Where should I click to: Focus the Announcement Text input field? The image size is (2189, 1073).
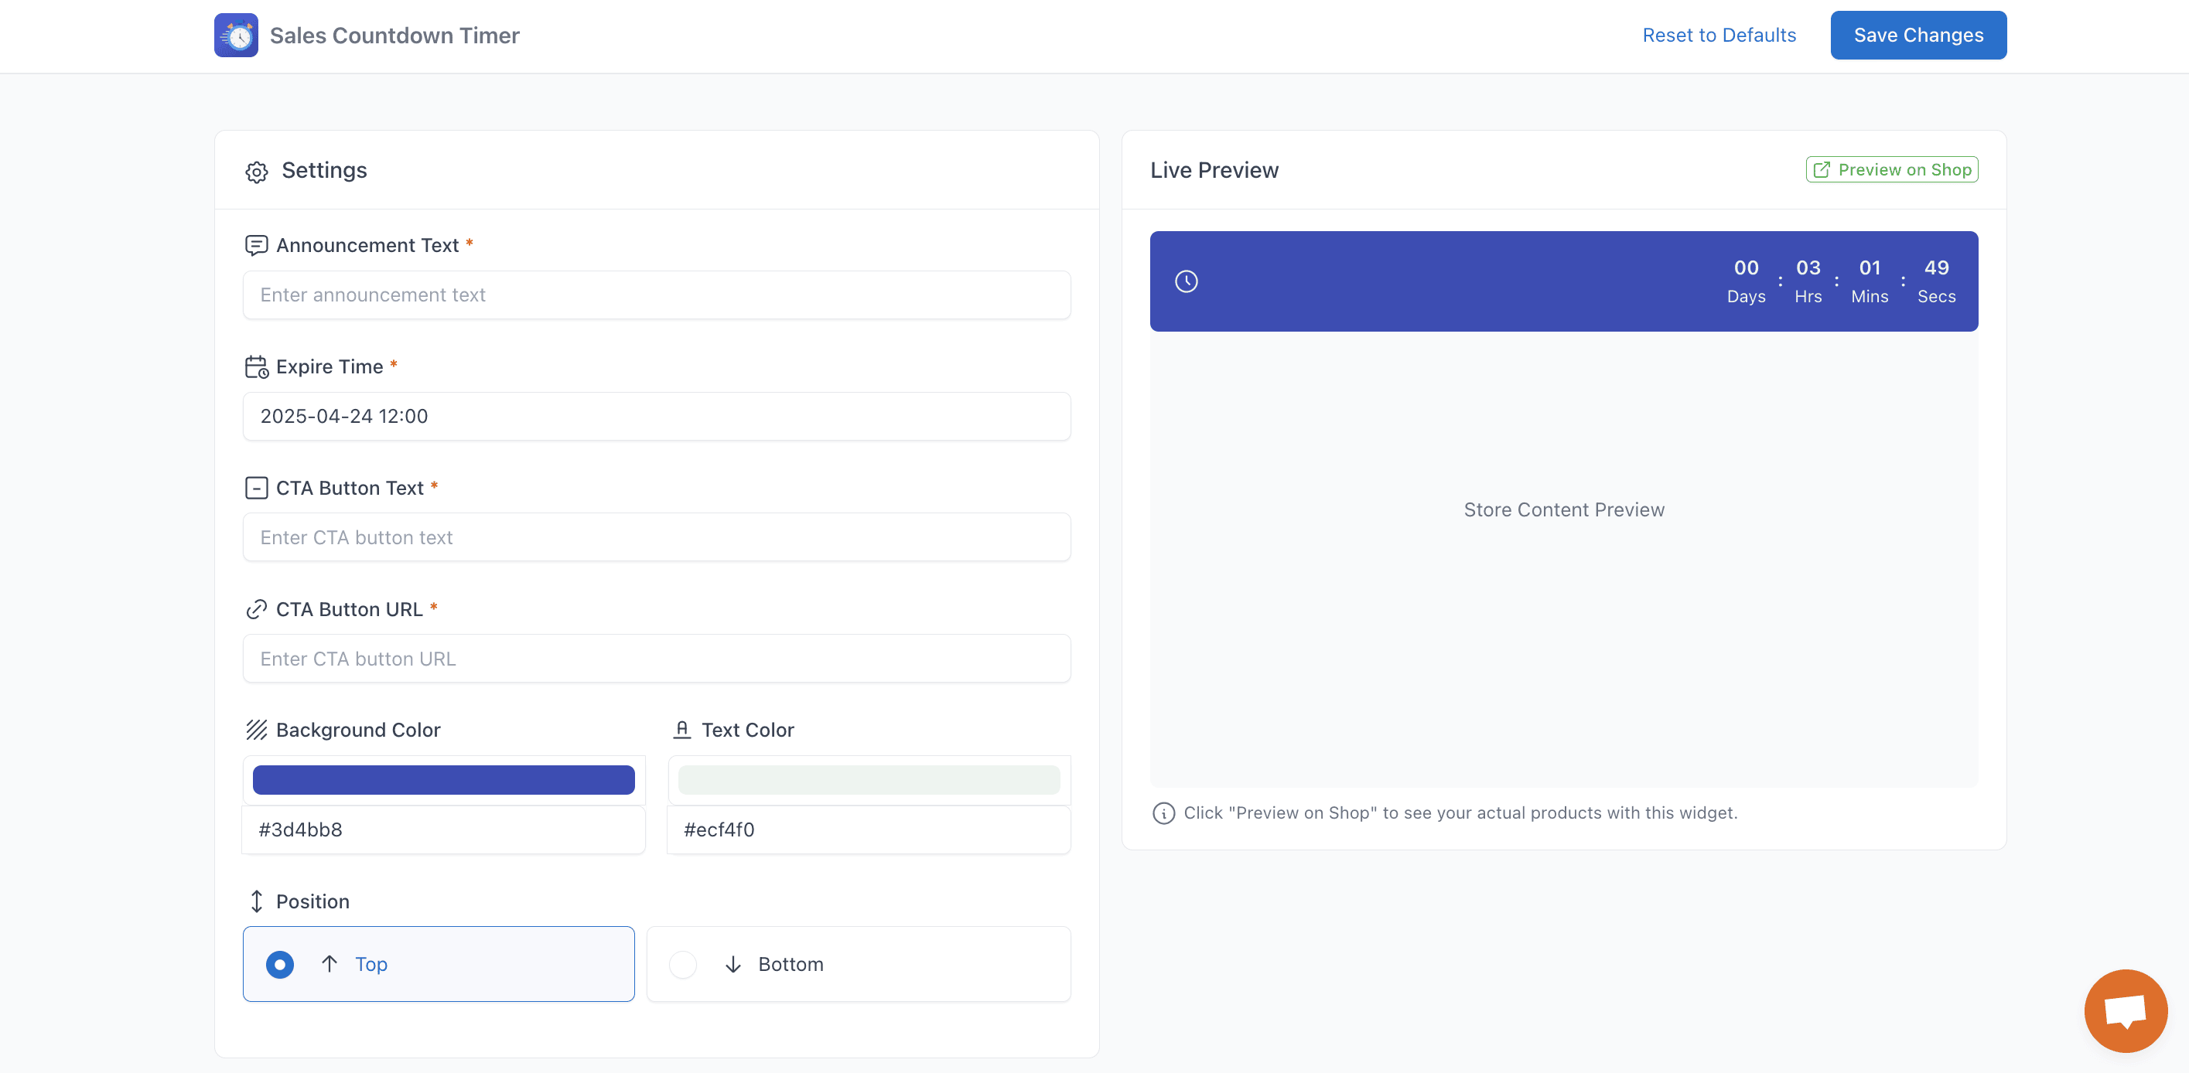point(656,295)
